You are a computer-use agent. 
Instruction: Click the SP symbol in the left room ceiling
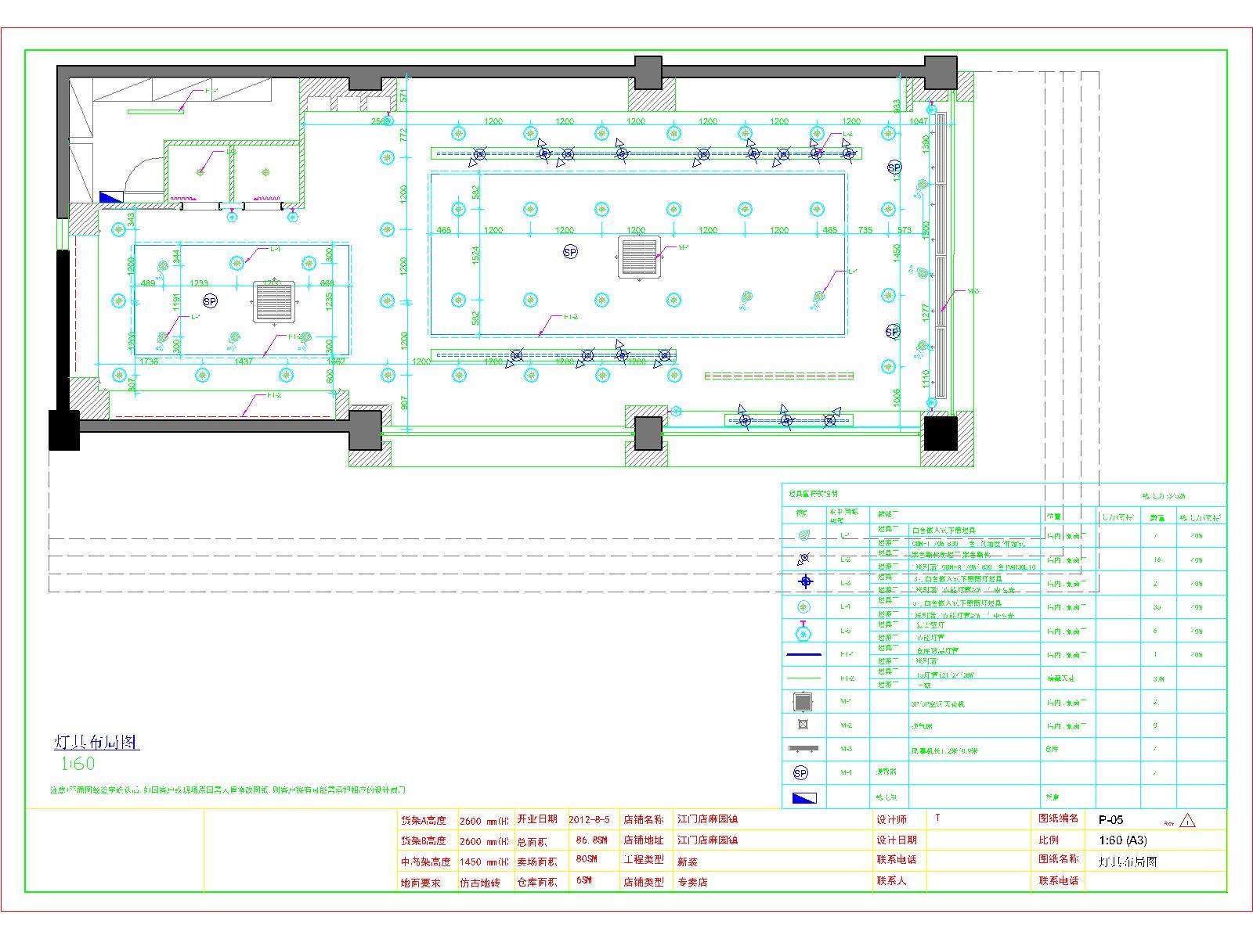210,301
